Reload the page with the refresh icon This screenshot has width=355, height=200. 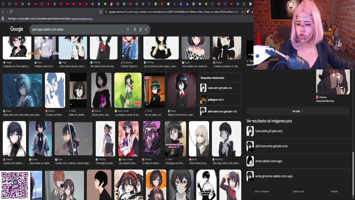[11, 12]
